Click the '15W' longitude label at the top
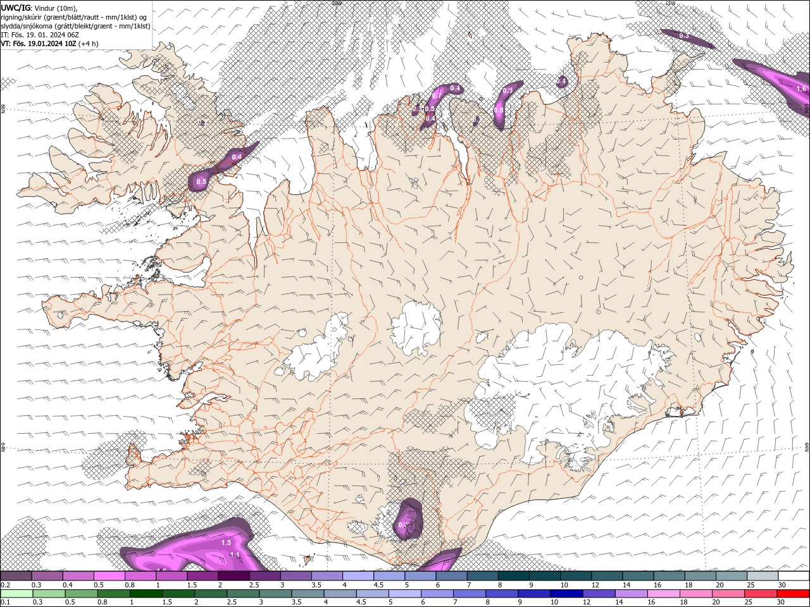This screenshot has height=607, width=810. [x=671, y=3]
